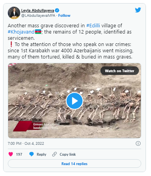The height and width of the screenshot is (176, 151).
Task: Open the 7:00 PM · Oct 4, 2022 timestamp
Action: coord(26,143)
